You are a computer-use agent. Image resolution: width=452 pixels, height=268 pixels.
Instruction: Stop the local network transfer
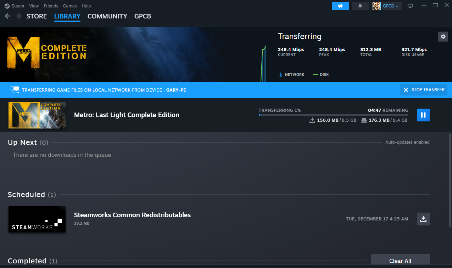[423, 89]
